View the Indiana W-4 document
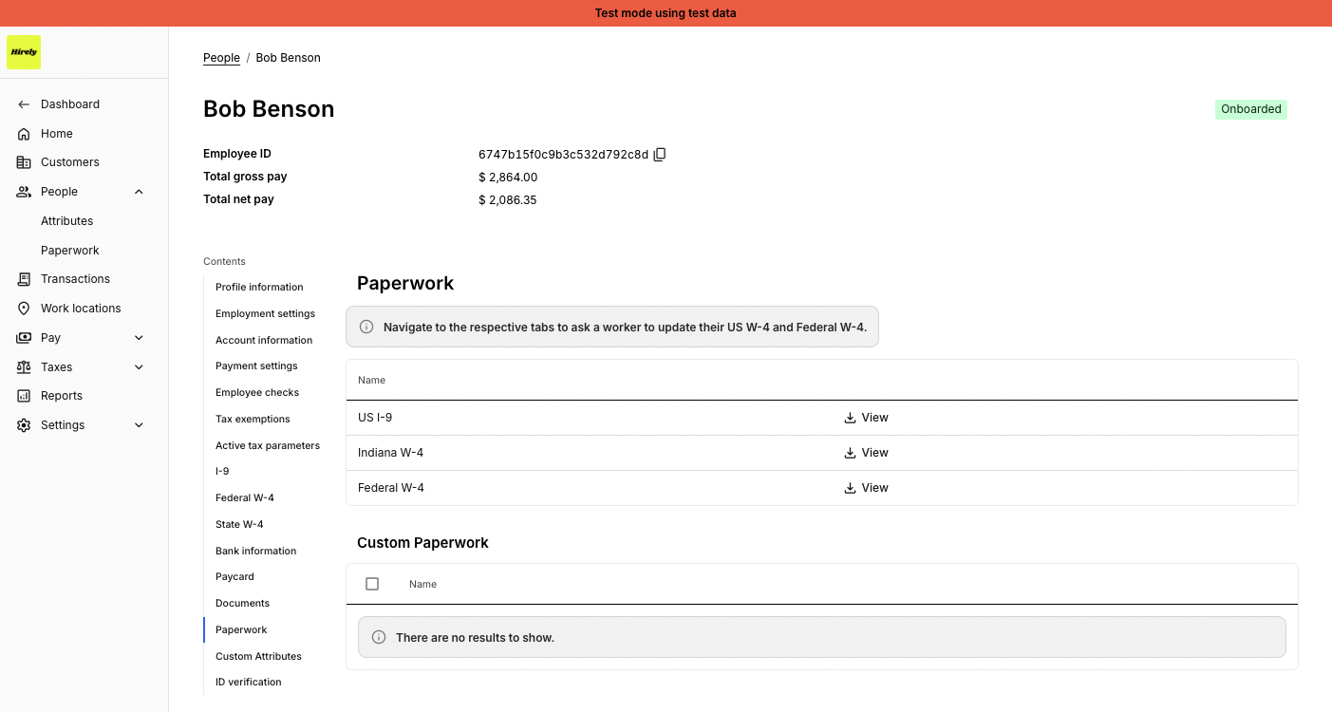 point(866,453)
